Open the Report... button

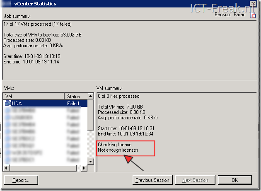pos(21,180)
